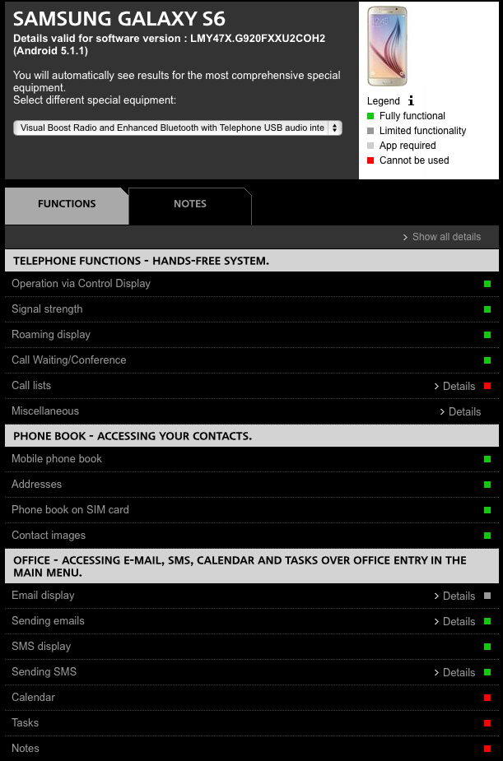Click Office section header
The width and height of the screenshot is (503, 761).
click(x=252, y=566)
